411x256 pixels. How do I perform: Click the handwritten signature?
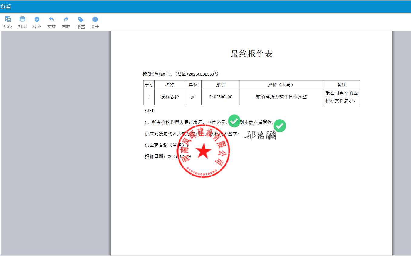(260, 136)
